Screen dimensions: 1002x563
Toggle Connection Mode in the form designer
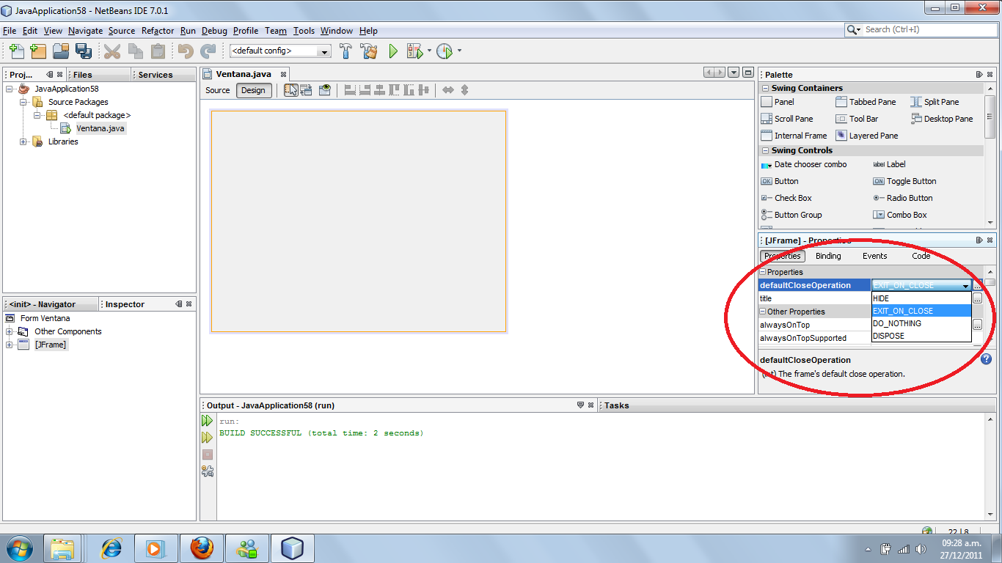(x=306, y=89)
